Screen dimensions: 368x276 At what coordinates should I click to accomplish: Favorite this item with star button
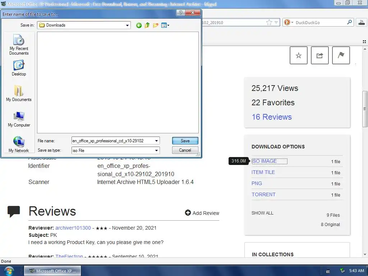pyautogui.click(x=299, y=55)
